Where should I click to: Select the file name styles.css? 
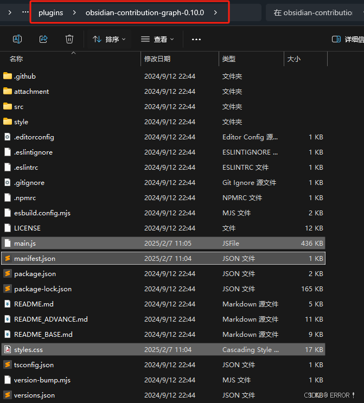pyautogui.click(x=28, y=350)
